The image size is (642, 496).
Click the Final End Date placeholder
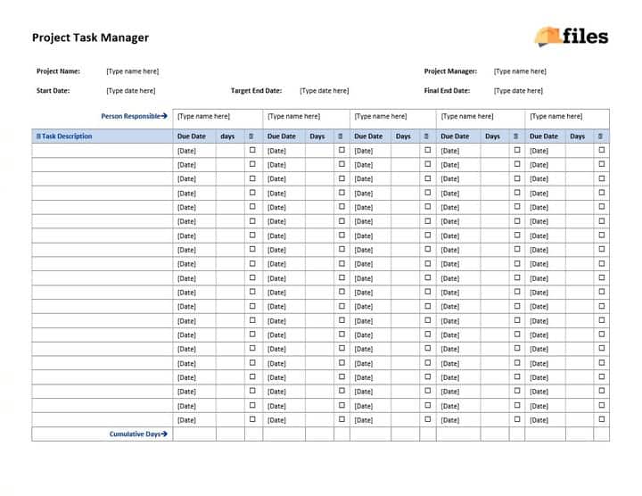(518, 90)
